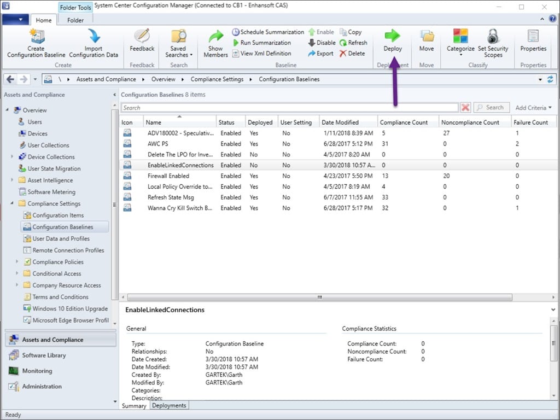This screenshot has width=560, height=420.
Task: Expand the Conditional Access node
Action: point(17,273)
